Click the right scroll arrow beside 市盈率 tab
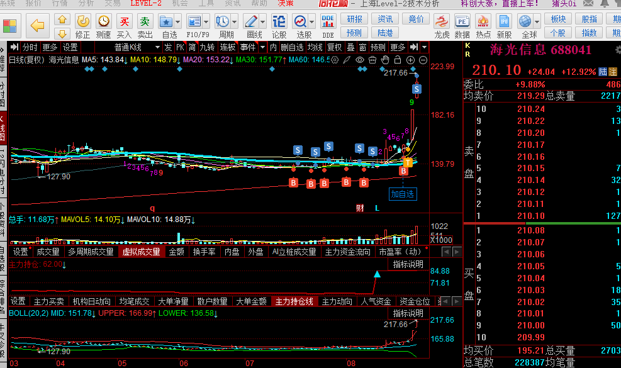This screenshot has width=621, height=368. pyautogui.click(x=457, y=252)
